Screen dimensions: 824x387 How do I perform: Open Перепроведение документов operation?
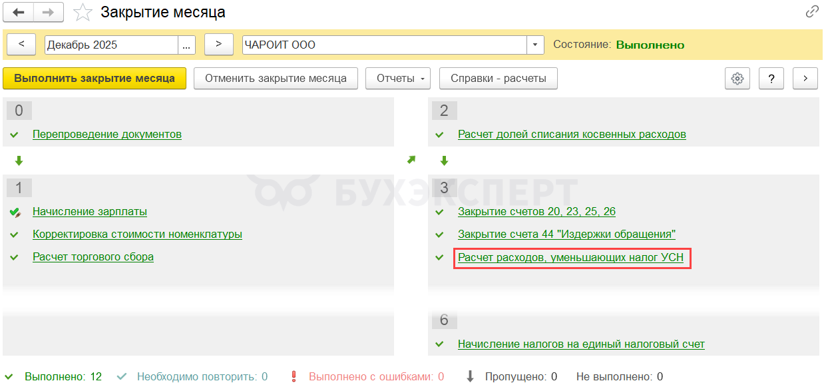(107, 135)
